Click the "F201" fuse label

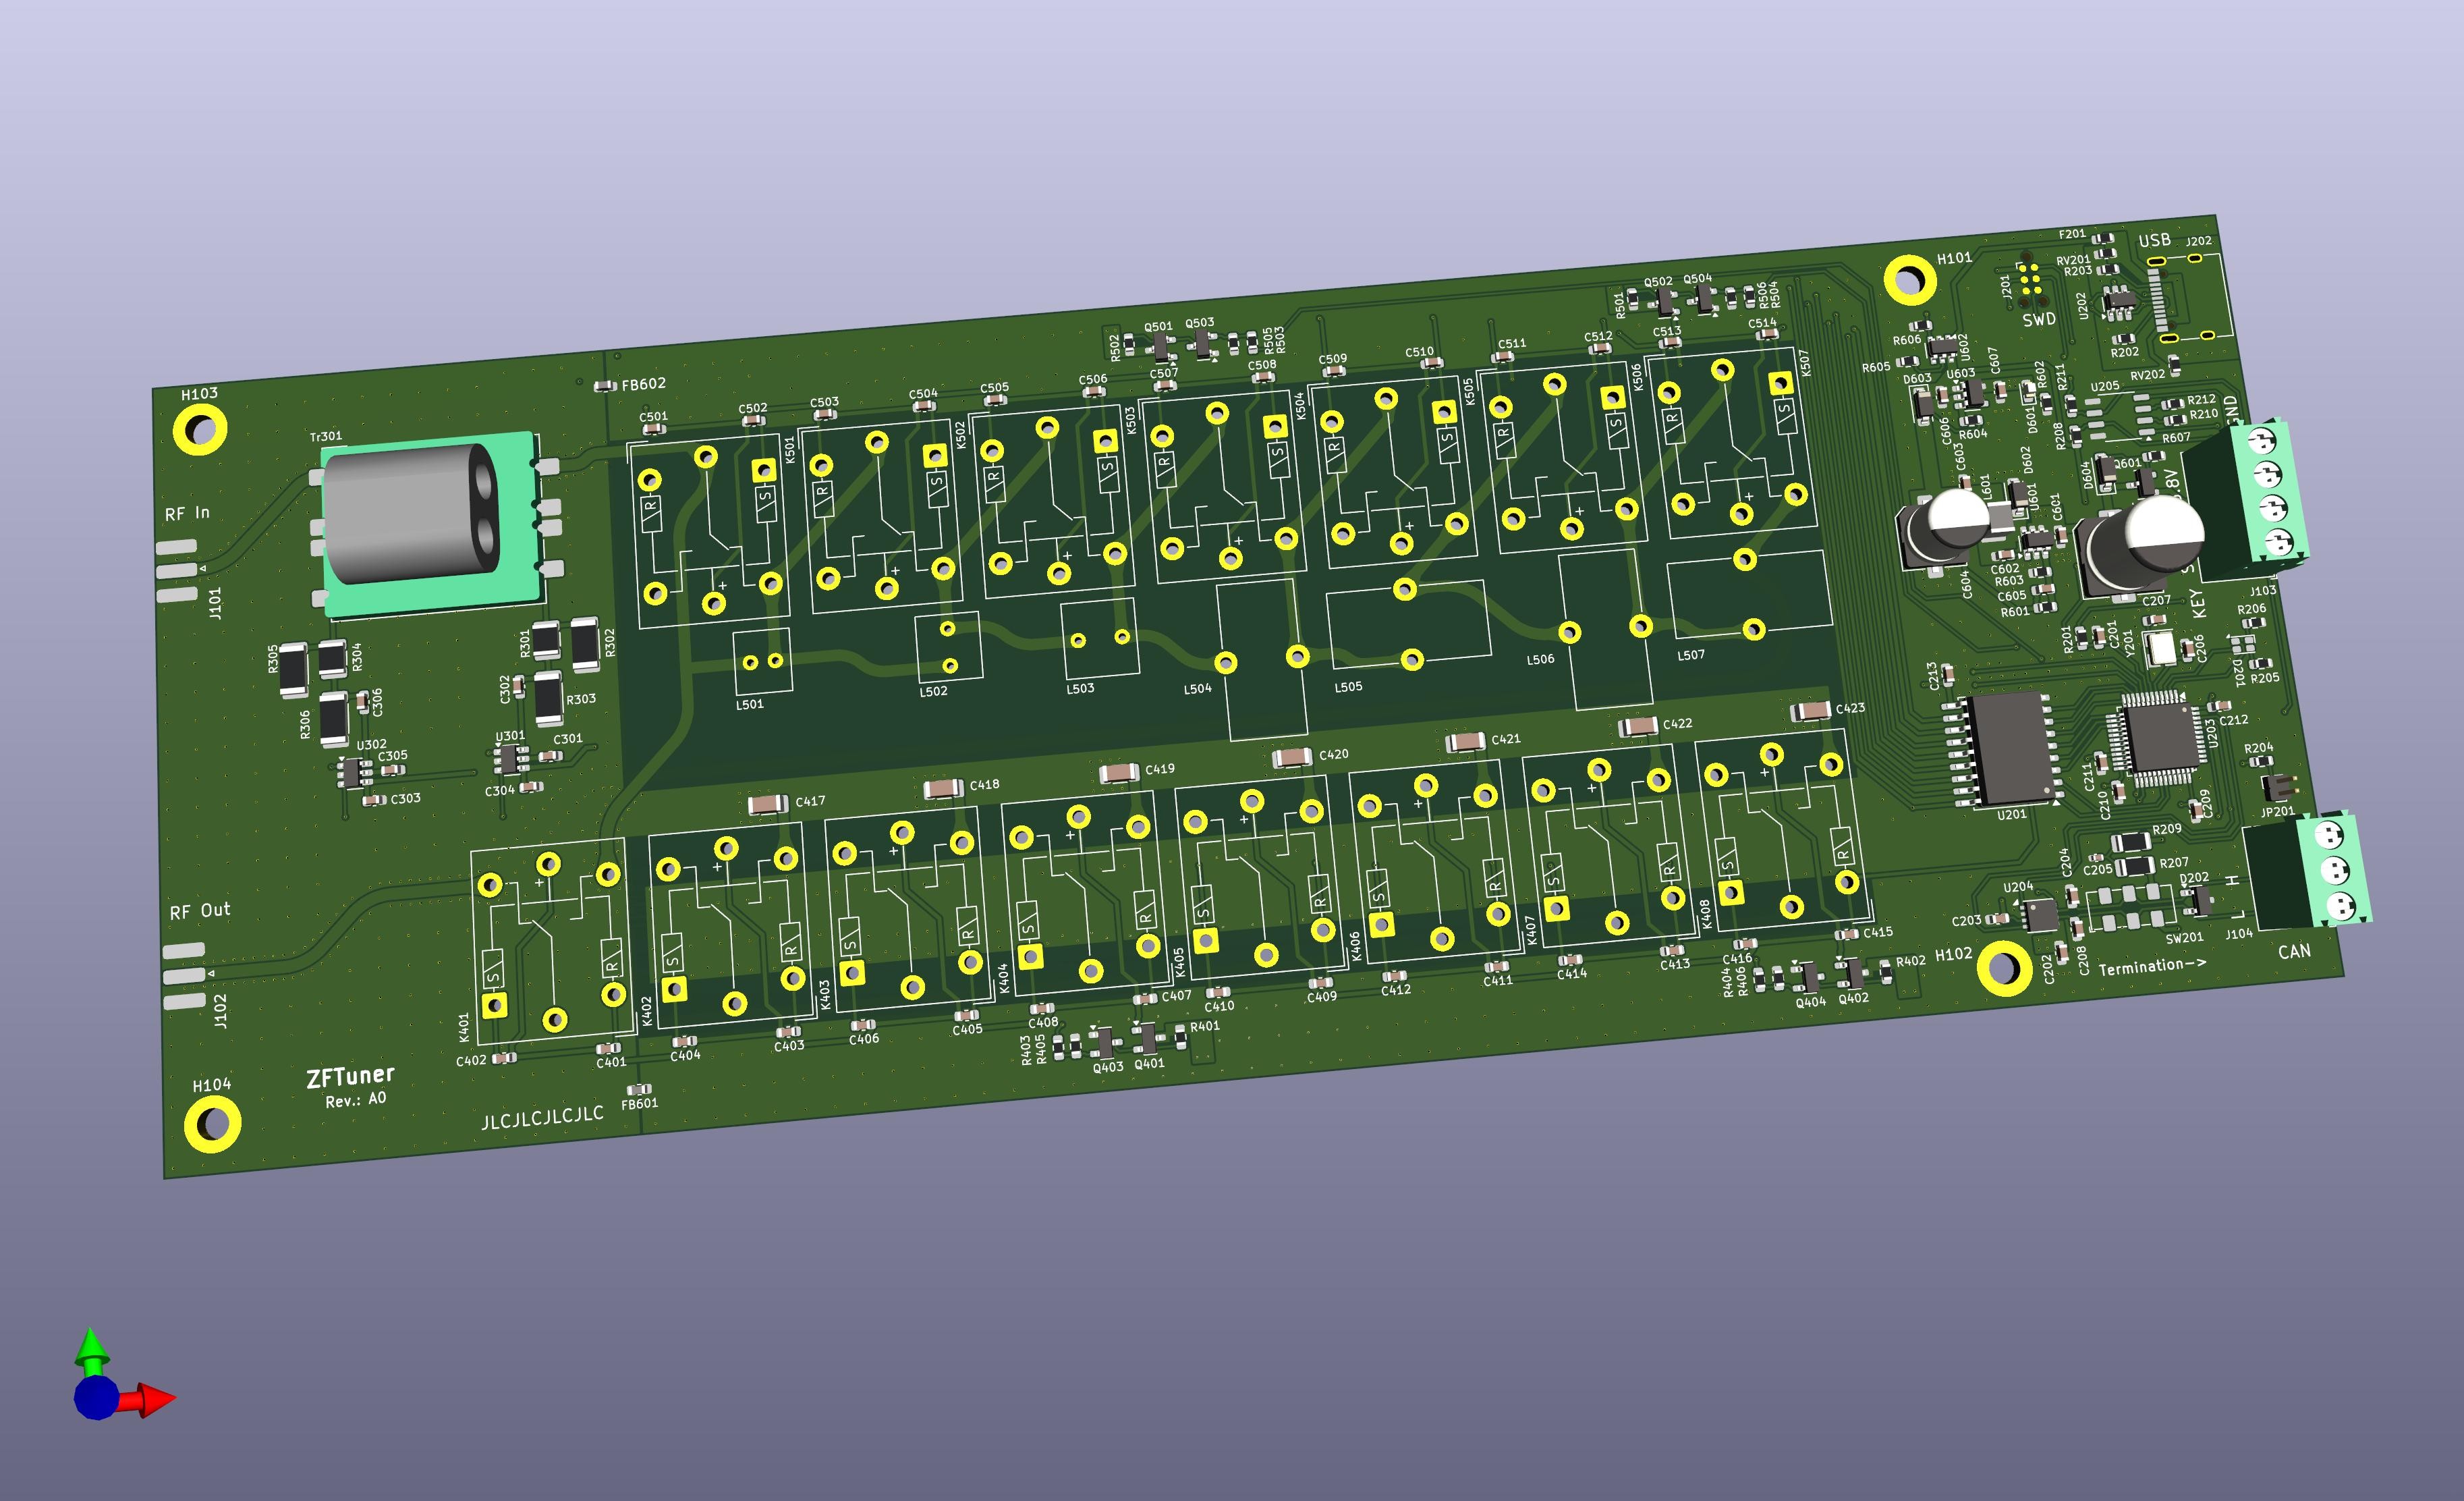point(2072,234)
